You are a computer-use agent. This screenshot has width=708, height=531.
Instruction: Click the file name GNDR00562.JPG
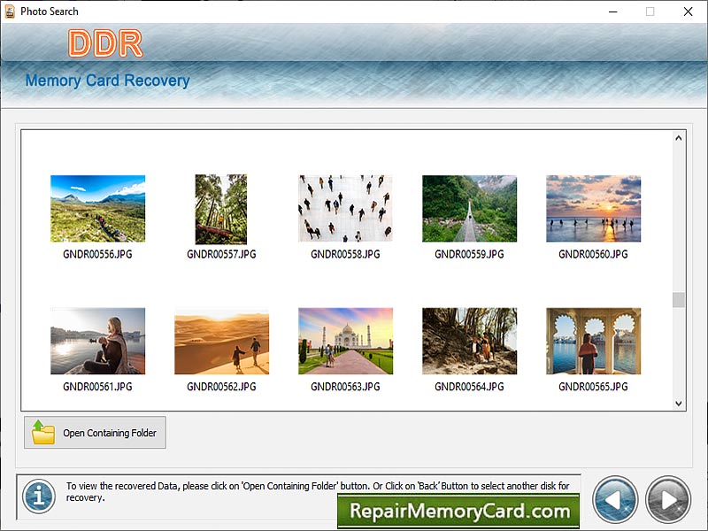(x=221, y=387)
